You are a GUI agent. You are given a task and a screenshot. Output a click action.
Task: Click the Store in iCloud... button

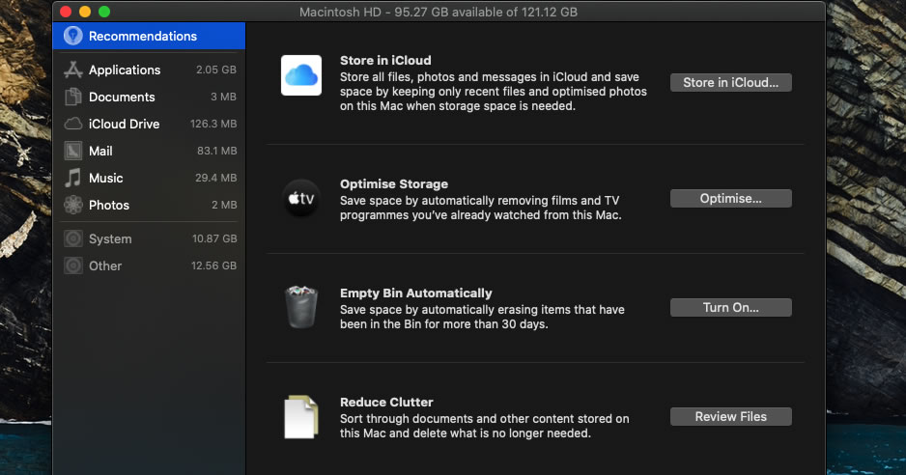(x=730, y=83)
